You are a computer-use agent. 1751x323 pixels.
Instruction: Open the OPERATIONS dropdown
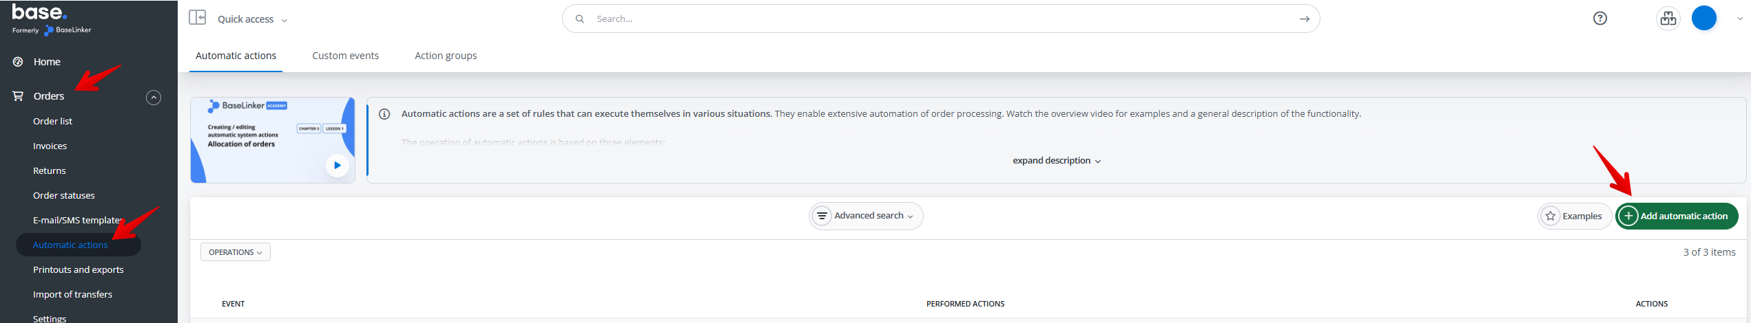click(x=235, y=252)
